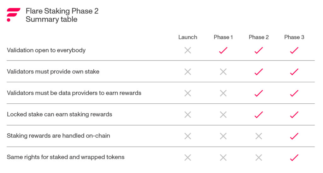Image resolution: width=323 pixels, height=173 pixels.
Task: Click the Phase 2 checkmark for Validators must provide own stake
Action: (x=259, y=72)
